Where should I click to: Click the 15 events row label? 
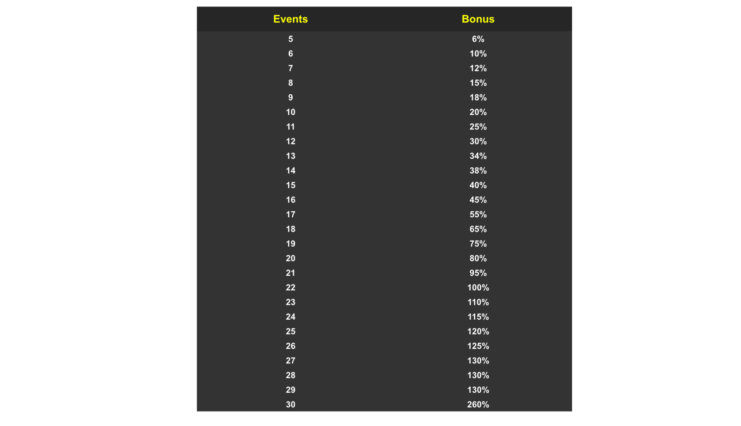point(290,185)
